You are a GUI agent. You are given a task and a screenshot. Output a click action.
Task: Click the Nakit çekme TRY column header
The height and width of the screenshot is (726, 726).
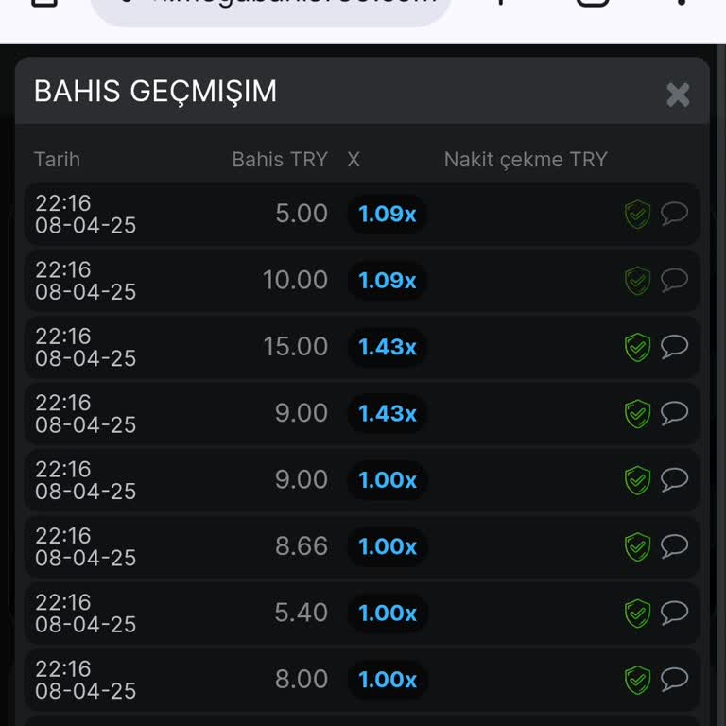[x=526, y=160]
